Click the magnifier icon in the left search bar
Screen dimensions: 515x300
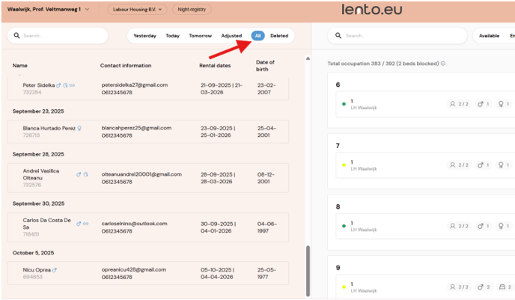click(17, 35)
